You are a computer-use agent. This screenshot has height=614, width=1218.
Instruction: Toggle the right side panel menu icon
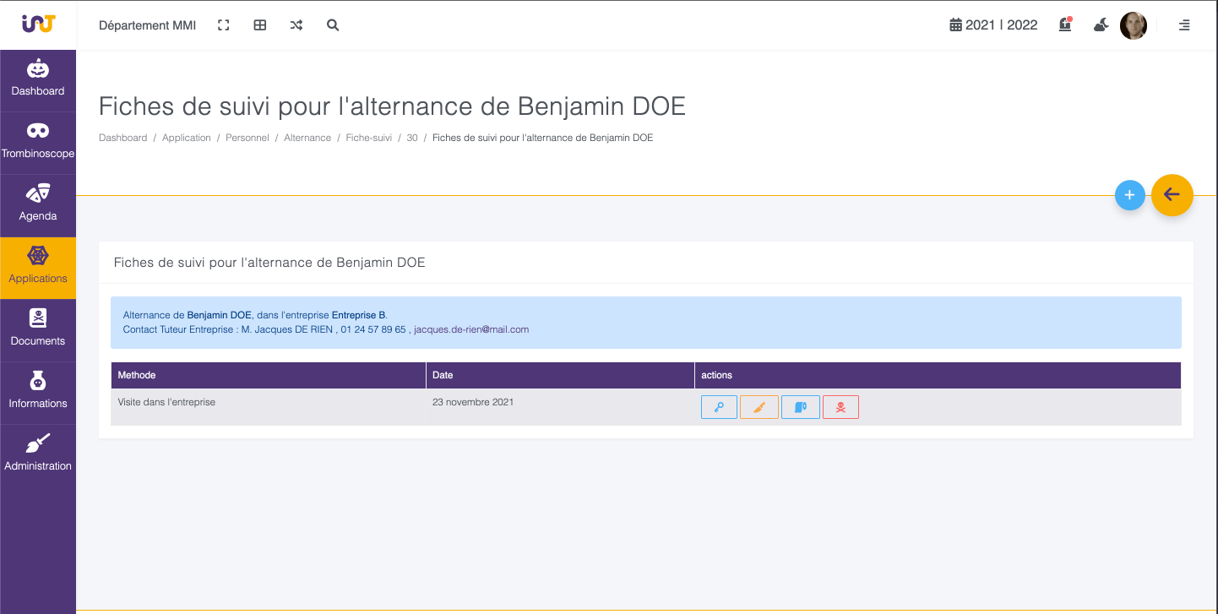[1184, 25]
